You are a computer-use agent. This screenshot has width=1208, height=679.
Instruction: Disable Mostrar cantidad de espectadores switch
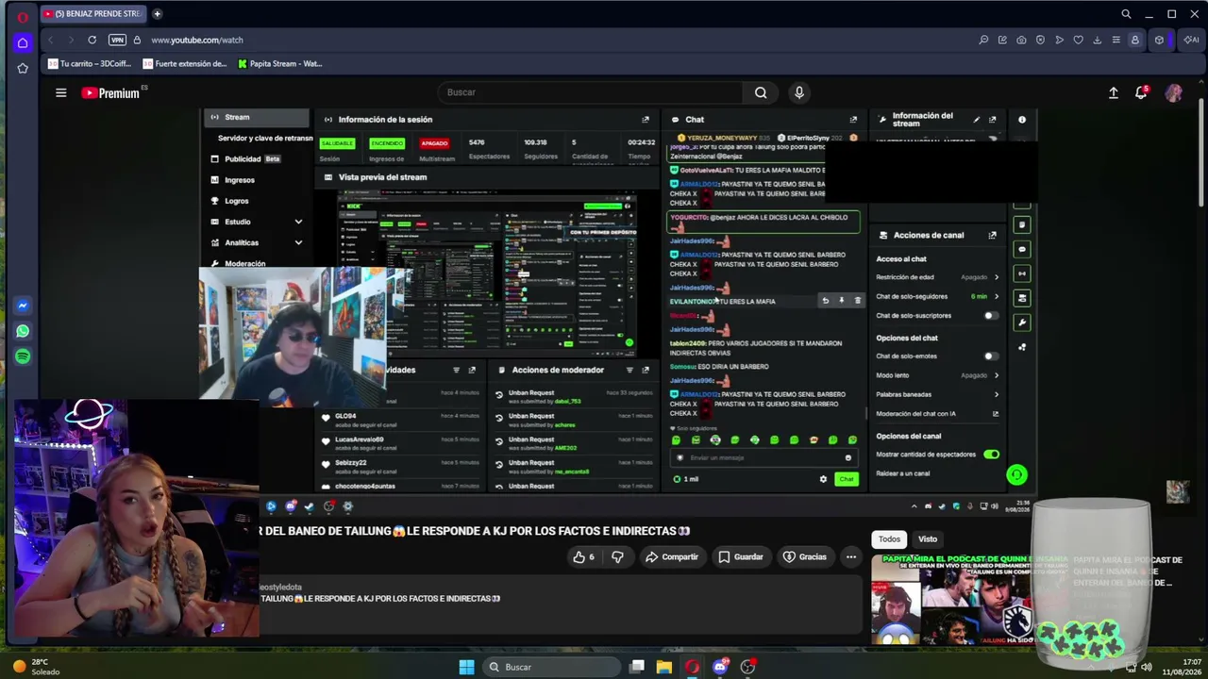click(x=991, y=455)
